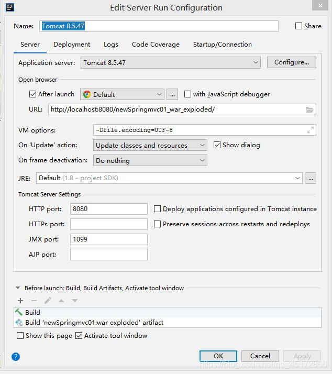Open help via the blue question mark icon
Screen dimensions: 332x374
pos(16,357)
